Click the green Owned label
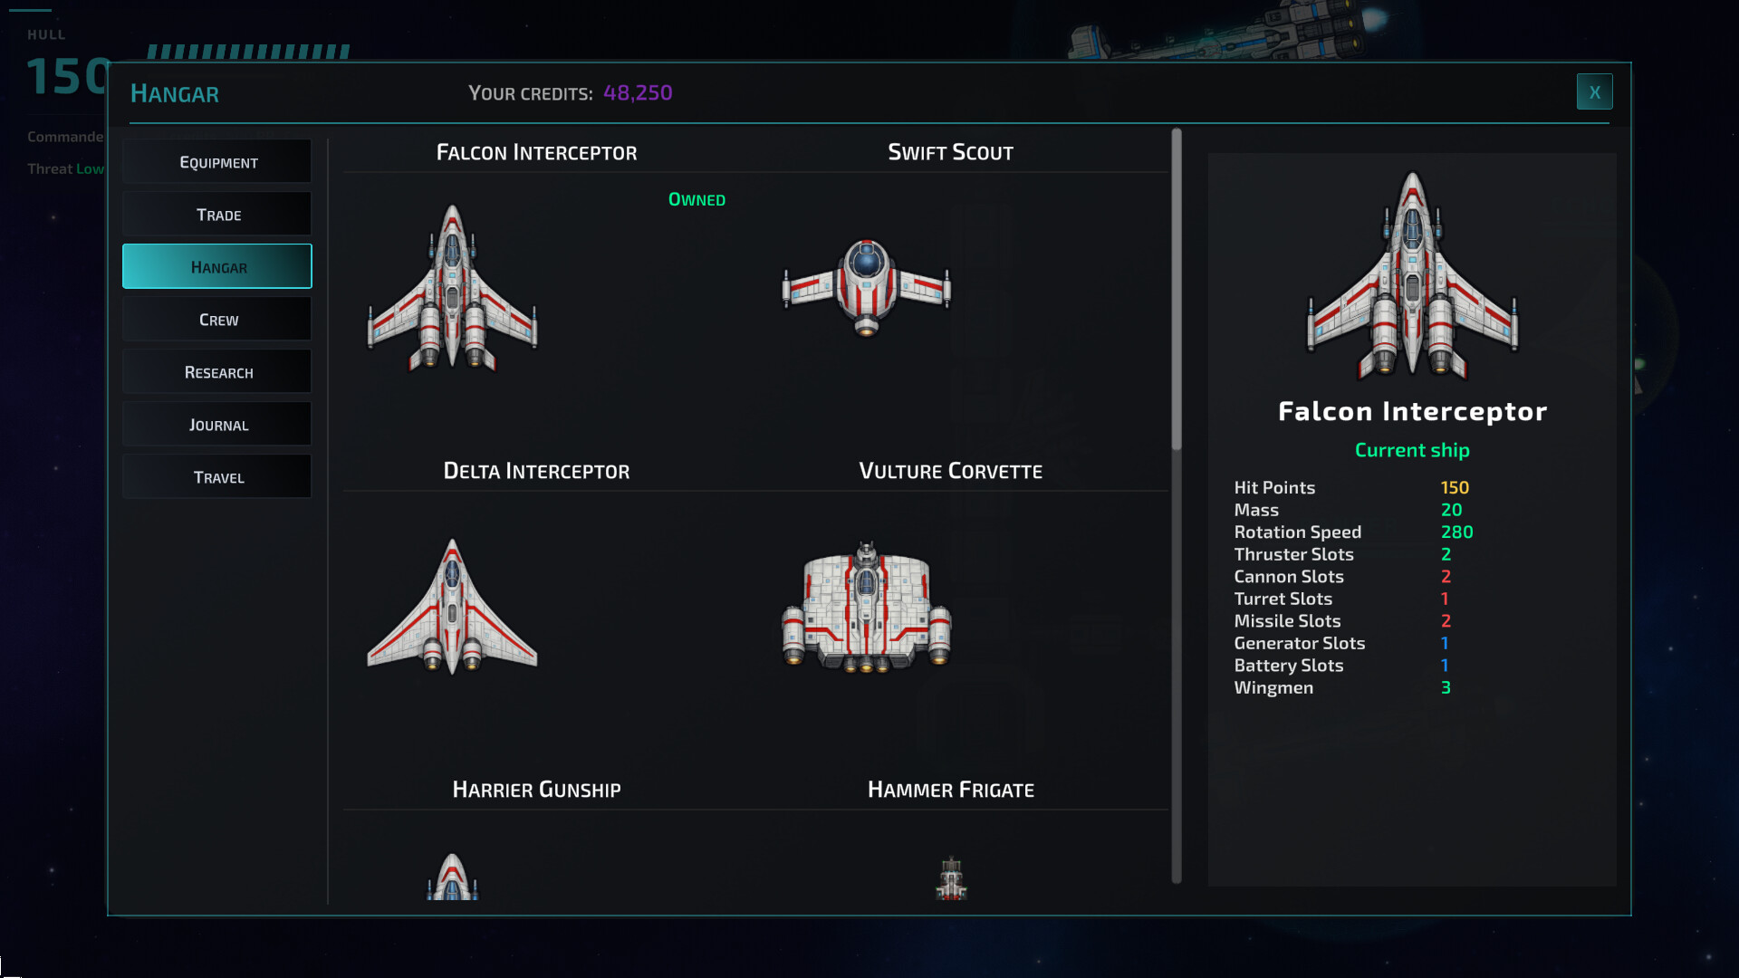Screen dimensions: 1739x978 pos(697,199)
